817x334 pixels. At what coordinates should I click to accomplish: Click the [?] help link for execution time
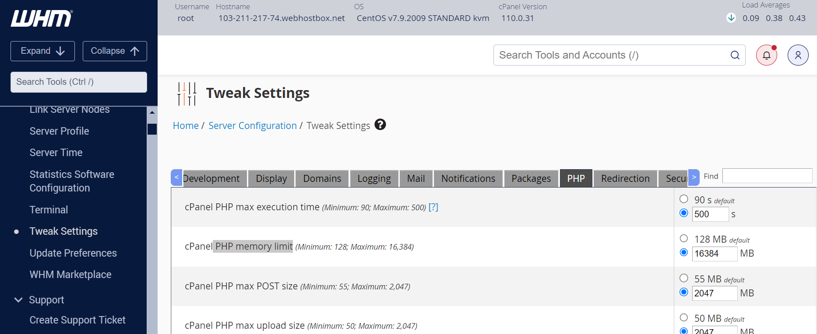coord(433,207)
